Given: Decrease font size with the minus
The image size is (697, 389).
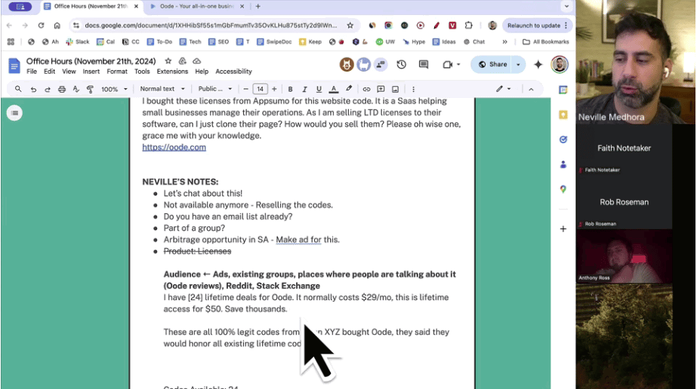Looking at the screenshot, I should click(245, 89).
